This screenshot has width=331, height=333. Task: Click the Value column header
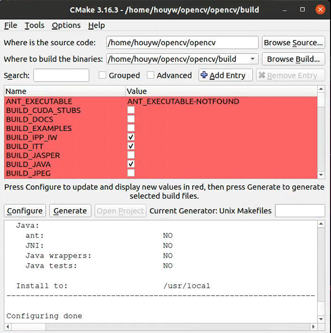(x=221, y=91)
